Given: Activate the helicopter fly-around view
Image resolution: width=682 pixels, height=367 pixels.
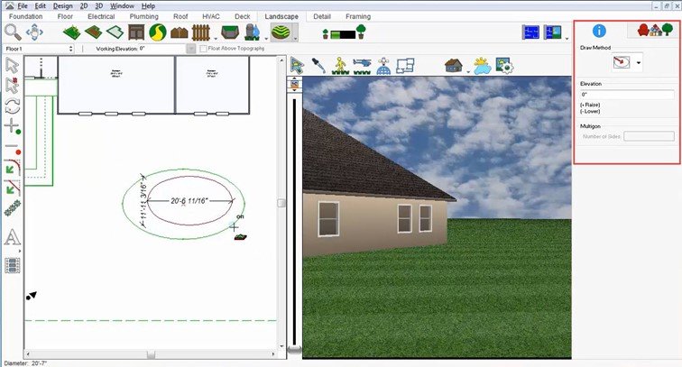Looking at the screenshot, I should click(362, 66).
